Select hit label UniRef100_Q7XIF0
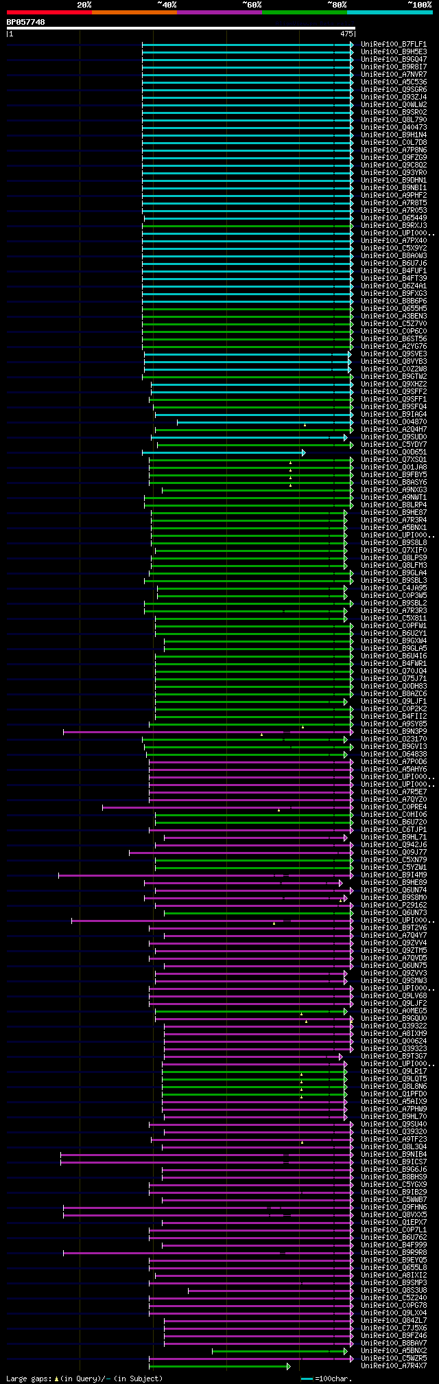The width and height of the screenshot is (439, 1384). 394,550
